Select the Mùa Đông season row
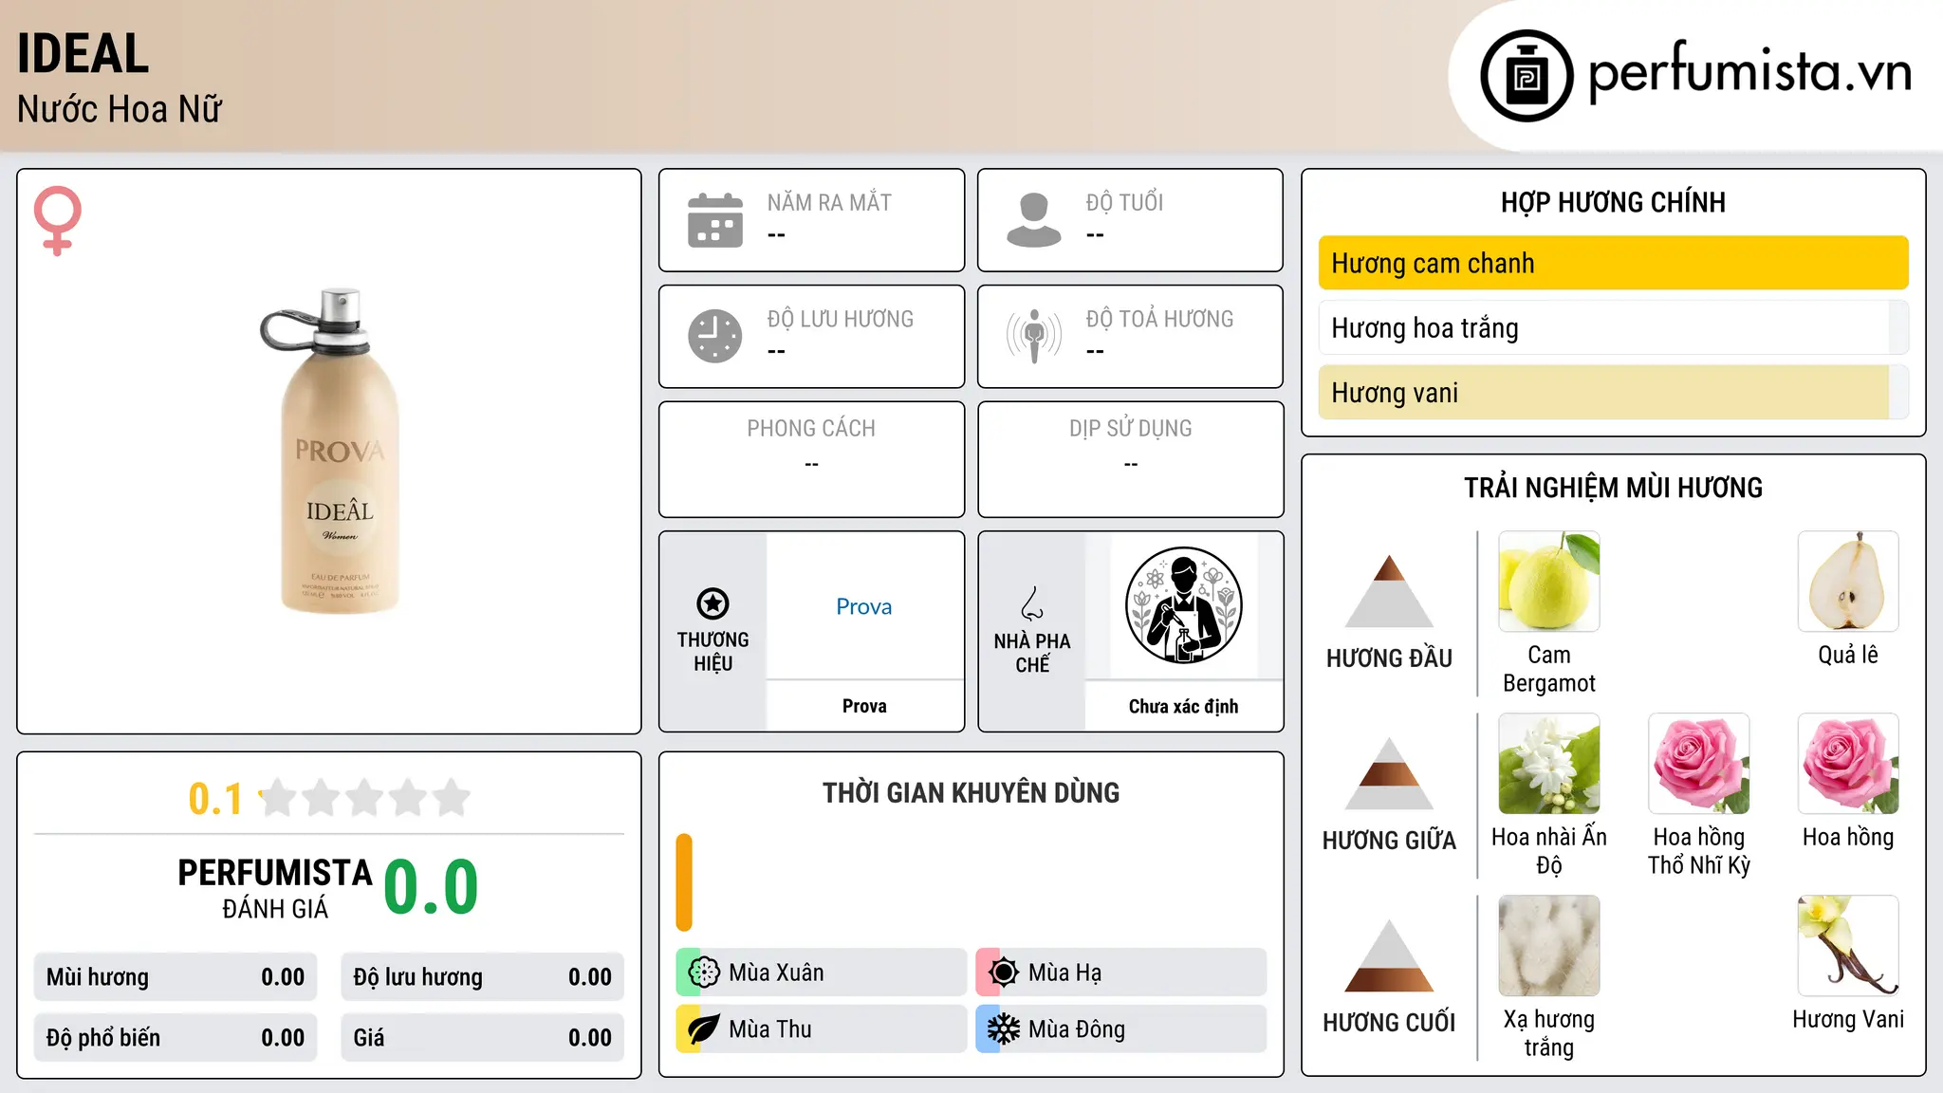This screenshot has width=1943, height=1093. click(1121, 1029)
